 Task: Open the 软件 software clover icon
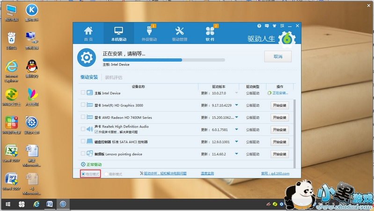click(x=210, y=33)
